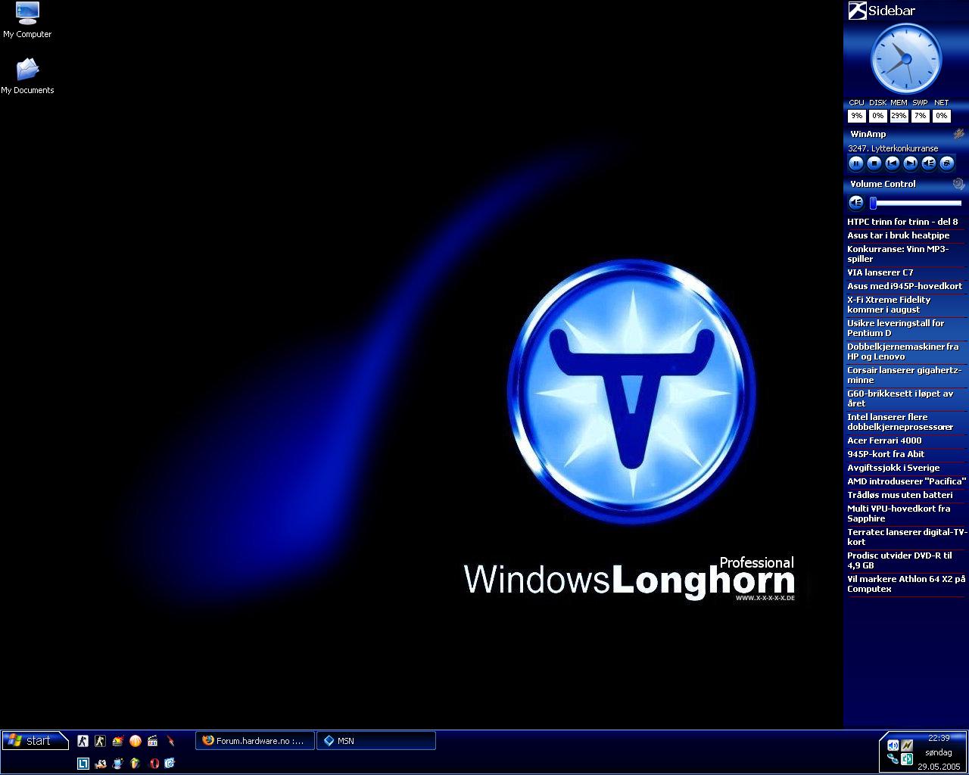969x775 pixels.
Task: Click the SWP 7% meter box
Action: (x=920, y=116)
